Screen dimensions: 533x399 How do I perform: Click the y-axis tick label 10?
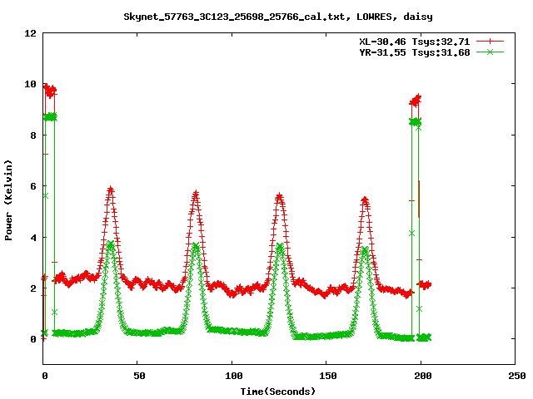point(30,84)
